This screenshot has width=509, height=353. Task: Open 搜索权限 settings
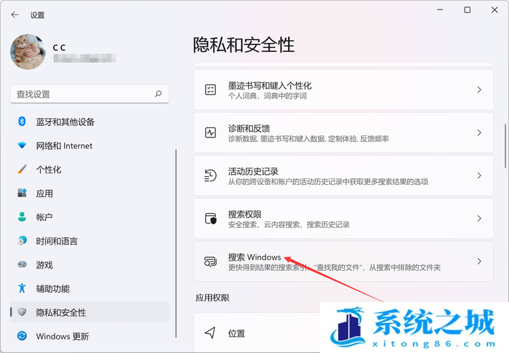coord(343,218)
